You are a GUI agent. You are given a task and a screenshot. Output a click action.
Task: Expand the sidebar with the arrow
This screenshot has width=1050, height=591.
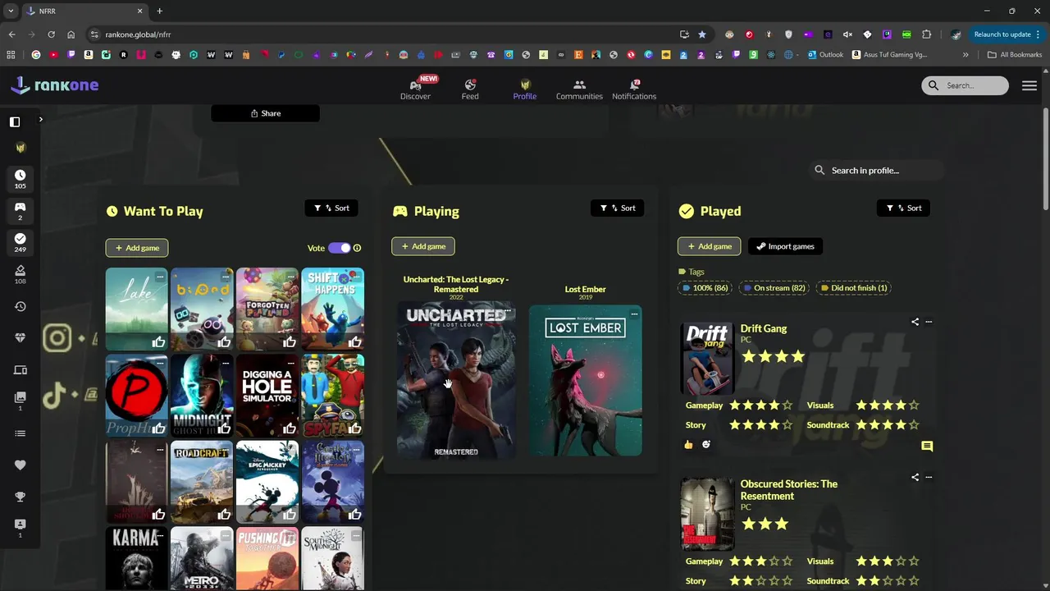(x=40, y=120)
